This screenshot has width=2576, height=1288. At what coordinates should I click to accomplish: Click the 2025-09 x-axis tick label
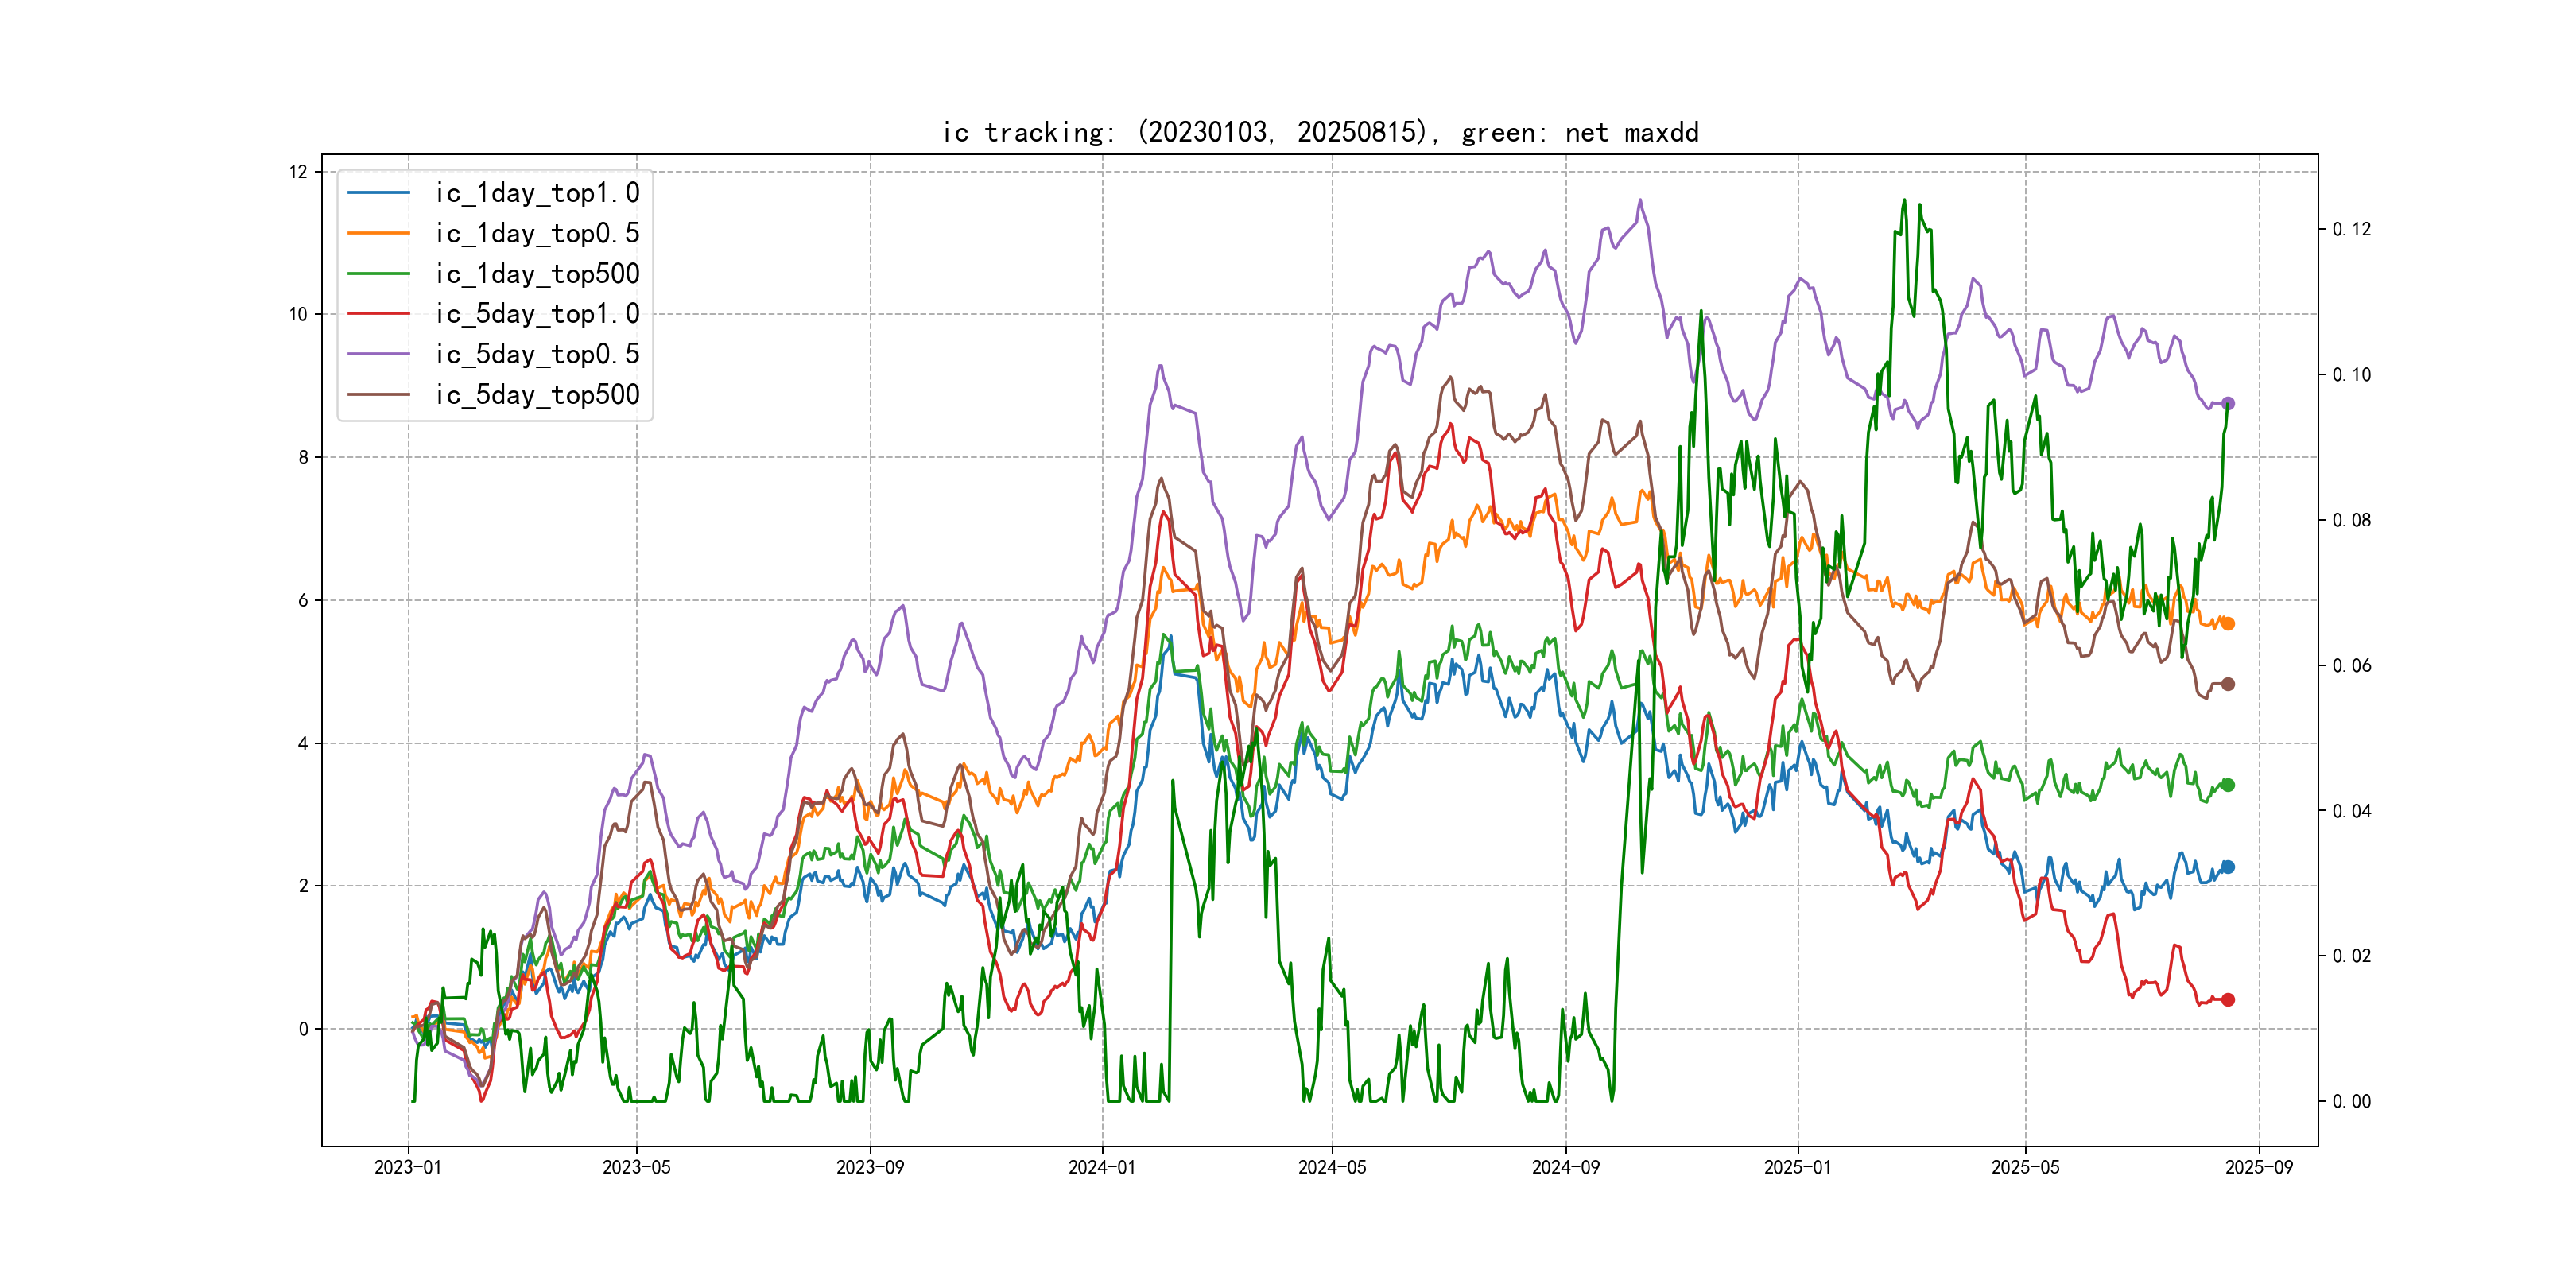tap(2259, 1167)
